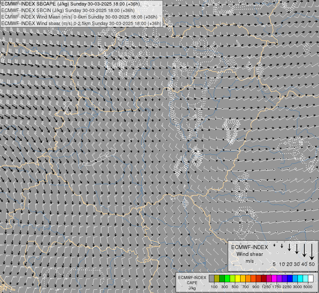Click the 700 label under the CAPE scale
The image size is (319, 293).
pyautogui.click(x=246, y=287)
